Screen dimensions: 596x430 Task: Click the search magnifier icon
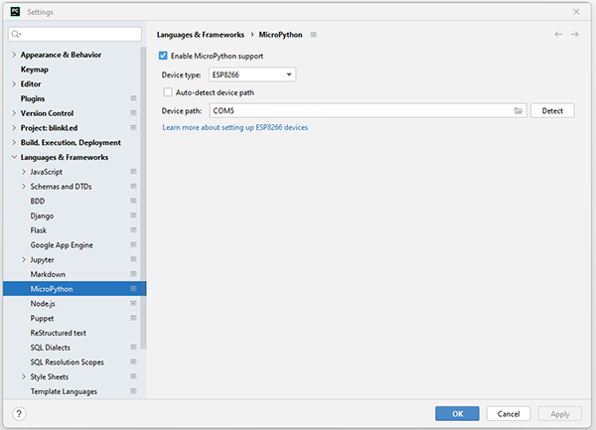pos(16,34)
